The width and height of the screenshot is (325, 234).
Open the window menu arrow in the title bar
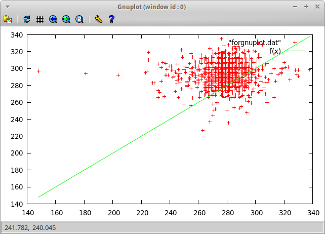[x=8, y=7]
